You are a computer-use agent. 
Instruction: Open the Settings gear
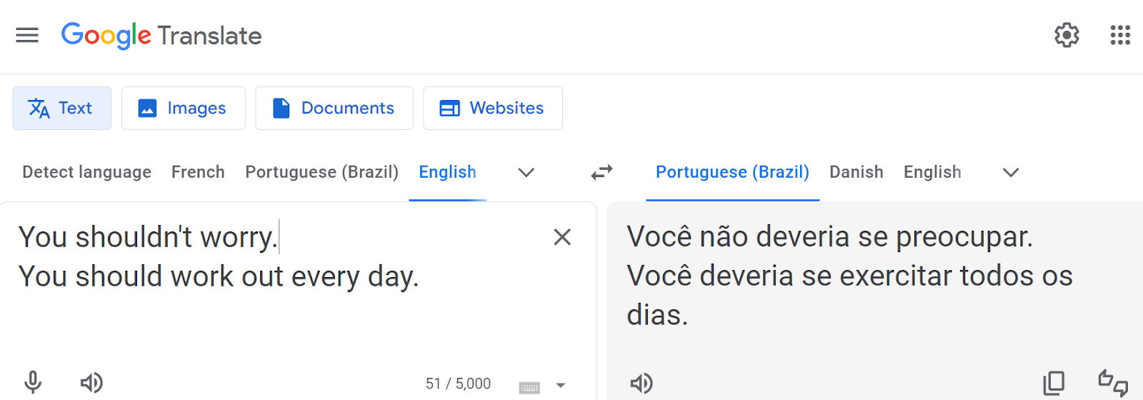tap(1067, 35)
